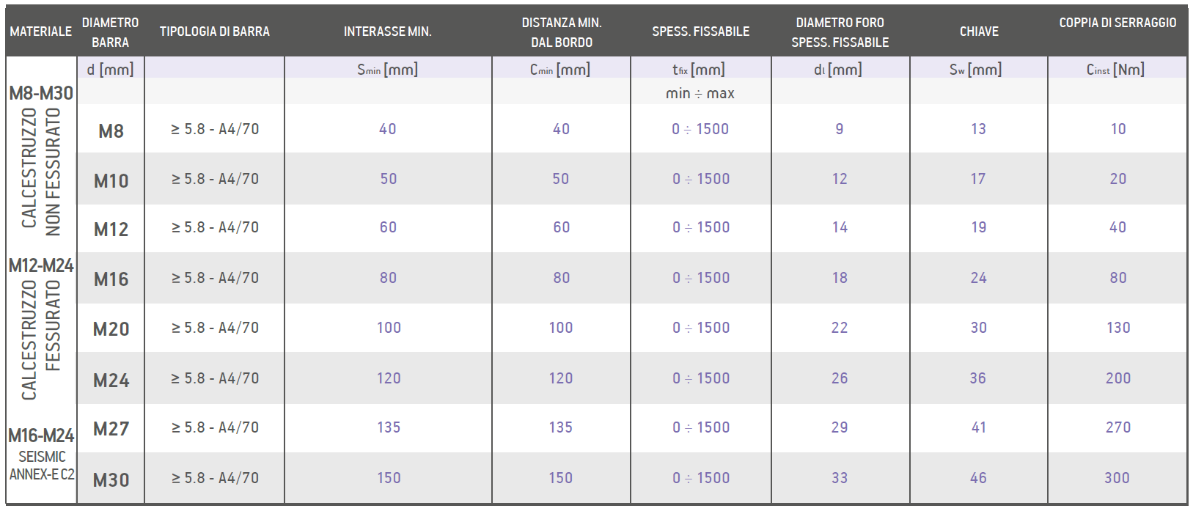The height and width of the screenshot is (511, 1193).
Task: Select the DIAMETRO BARRA header cell
Action: tap(110, 32)
